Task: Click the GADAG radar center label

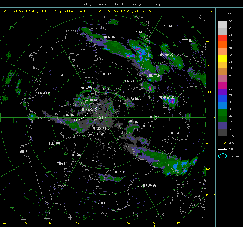Action: click(x=103, y=118)
